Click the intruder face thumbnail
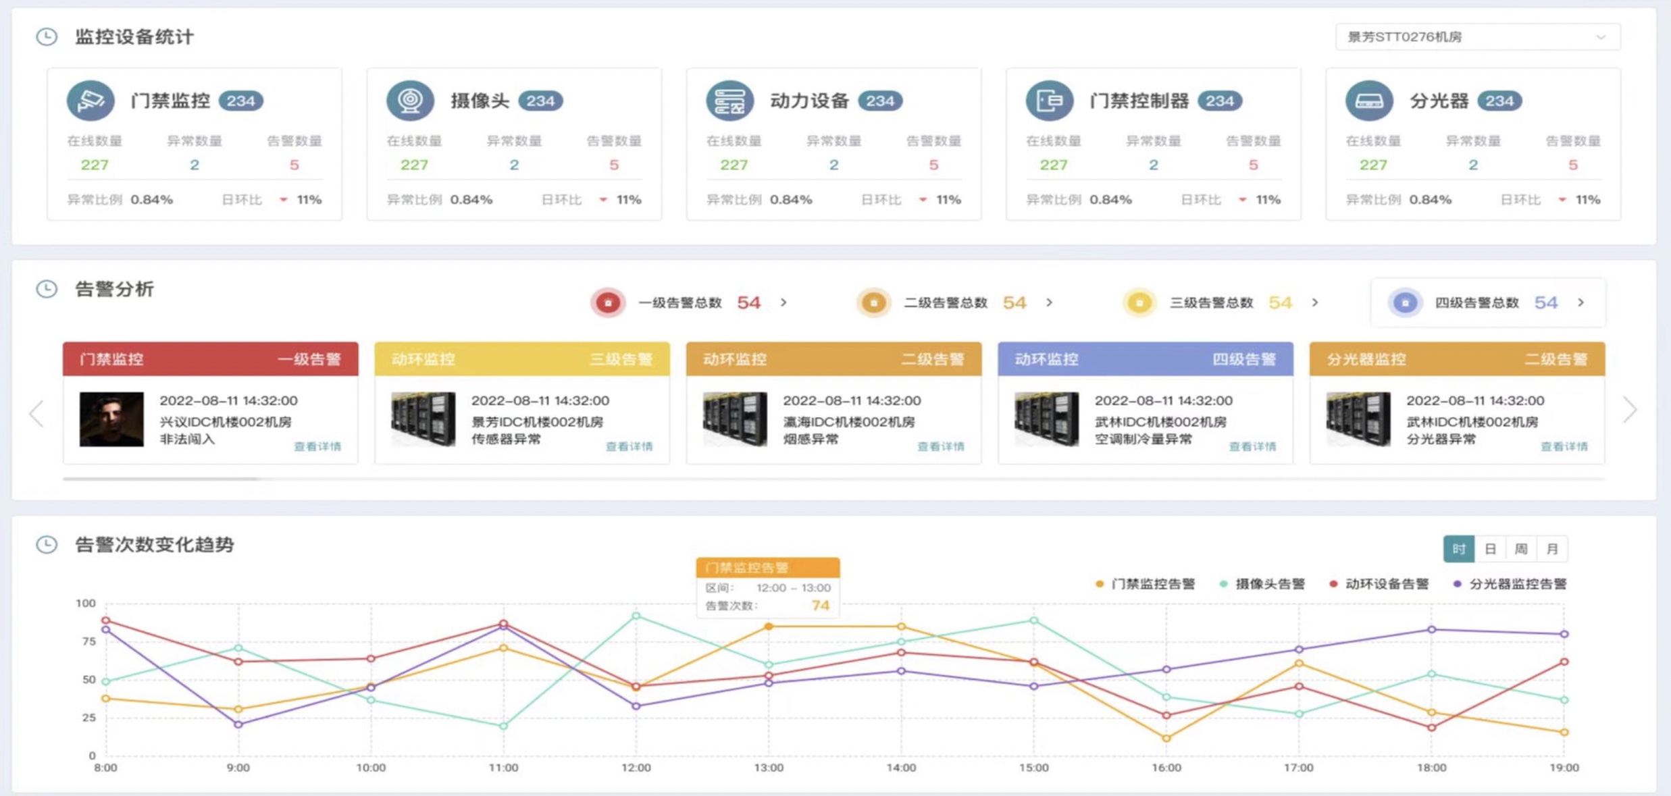This screenshot has height=796, width=1671. tap(111, 419)
